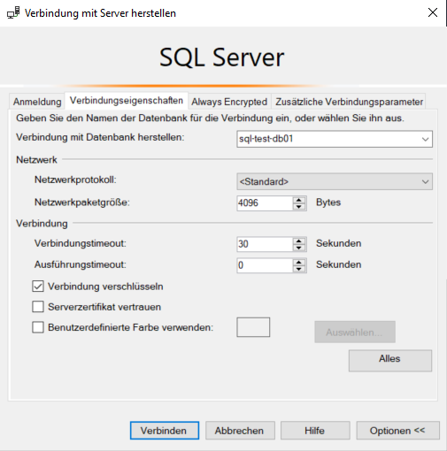Increase Ausführungstimeout with the up arrow
This screenshot has width=447, height=451.
click(x=299, y=262)
